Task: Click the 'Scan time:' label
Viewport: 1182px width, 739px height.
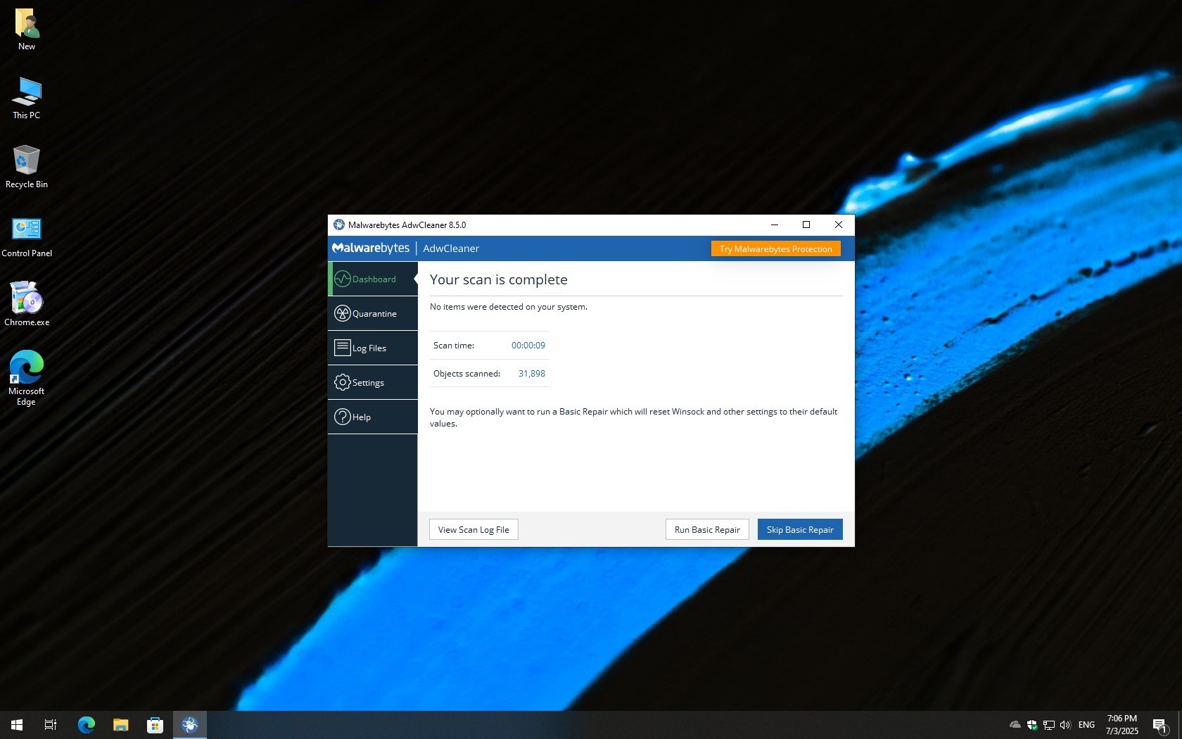Action: point(454,346)
